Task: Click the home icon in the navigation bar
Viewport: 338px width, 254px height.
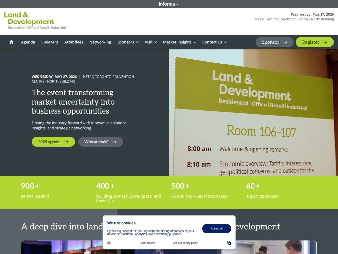Action: click(x=11, y=42)
